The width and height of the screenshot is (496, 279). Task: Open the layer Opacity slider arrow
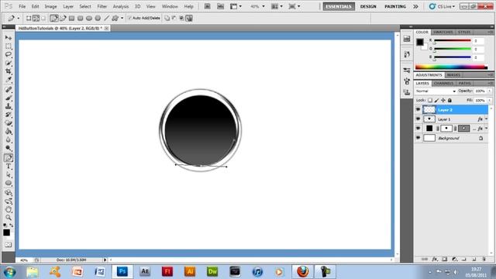[489, 91]
